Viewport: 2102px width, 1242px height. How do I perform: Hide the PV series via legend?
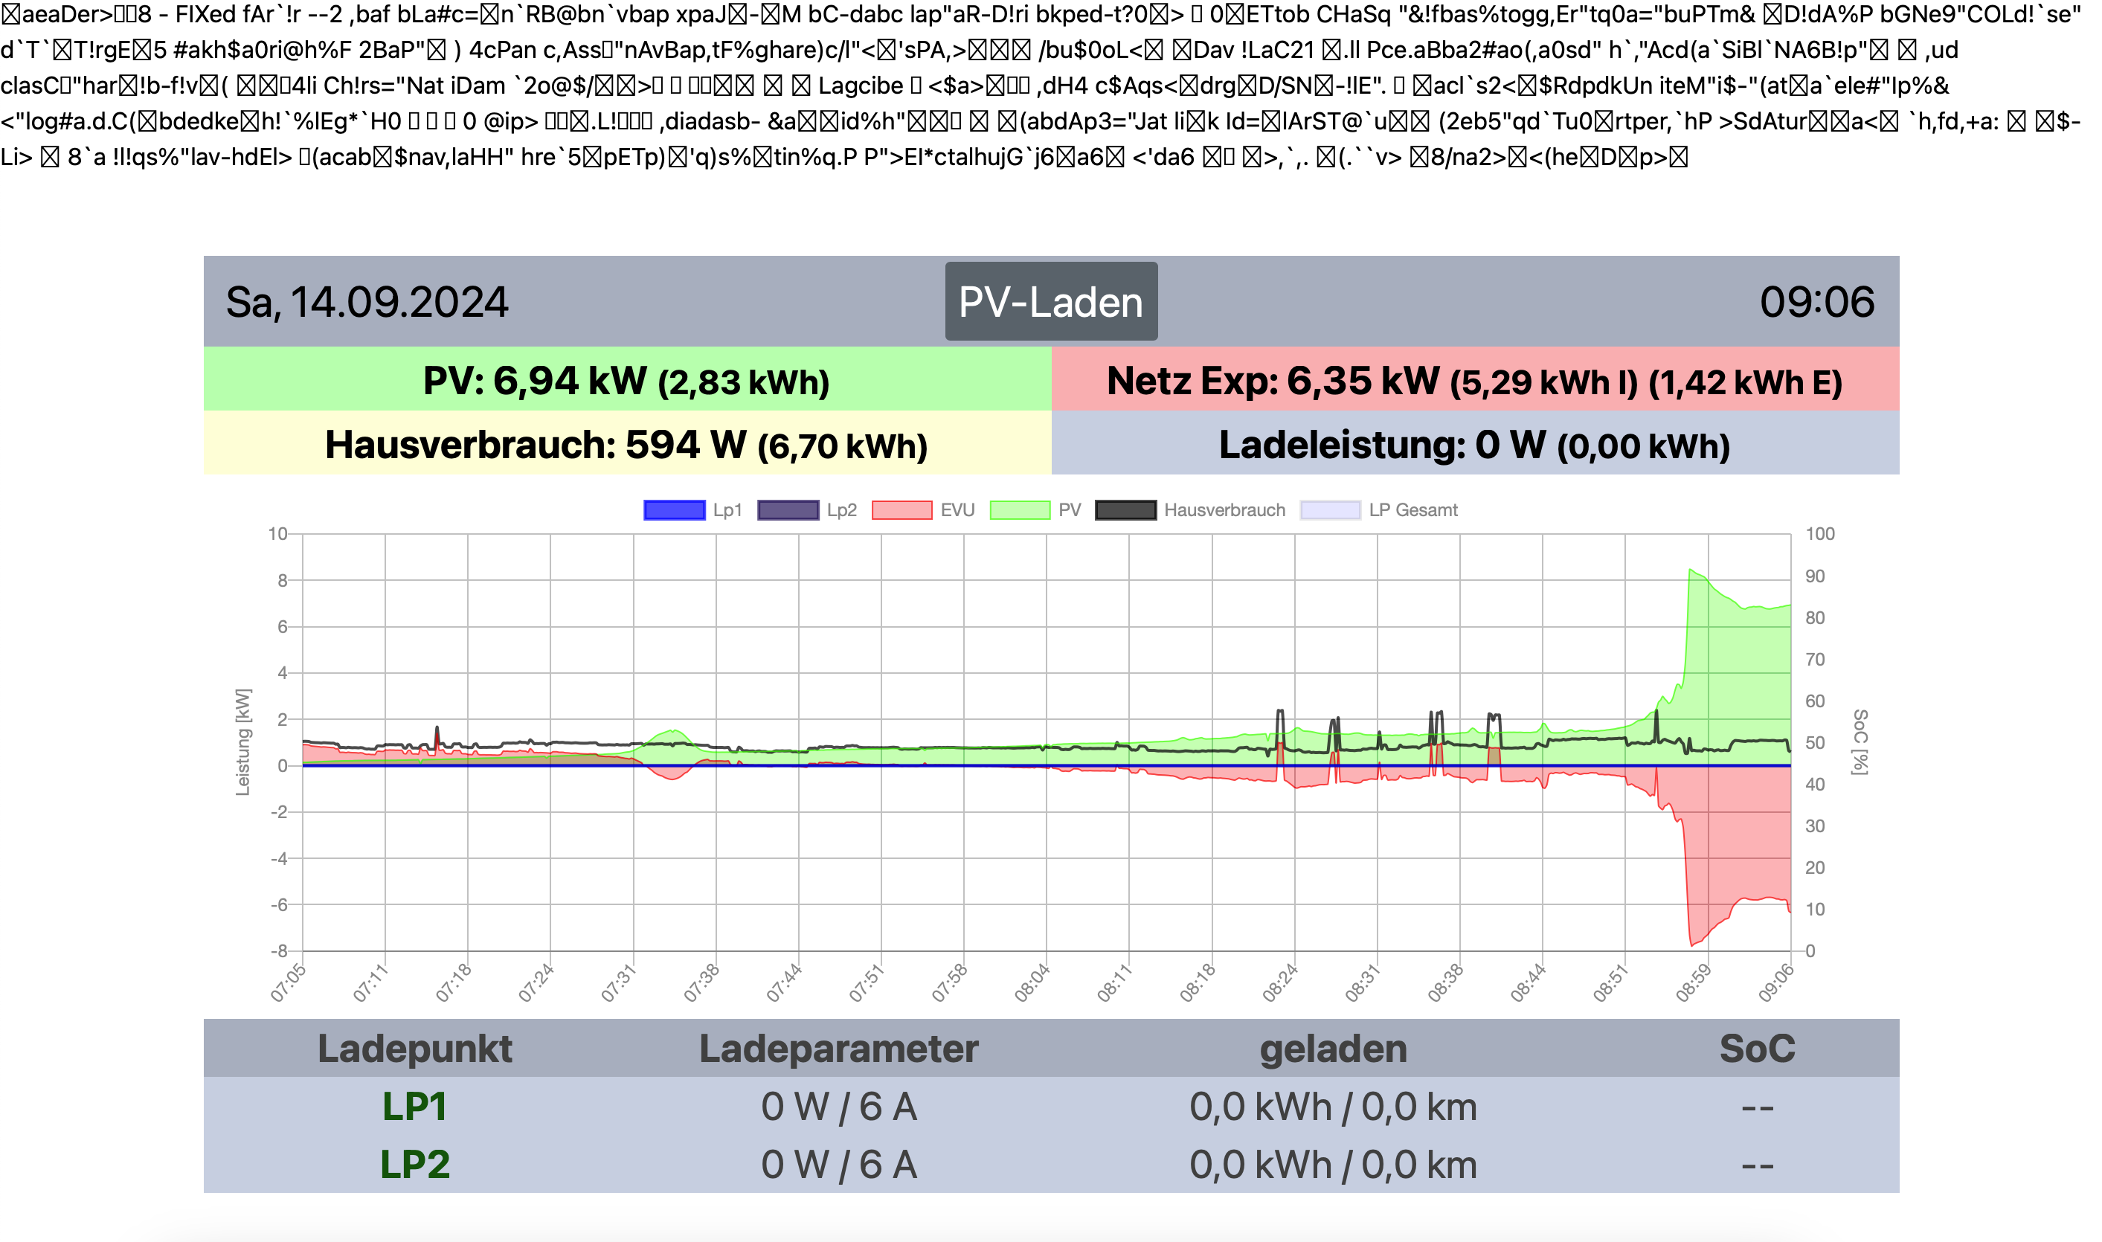1019,509
